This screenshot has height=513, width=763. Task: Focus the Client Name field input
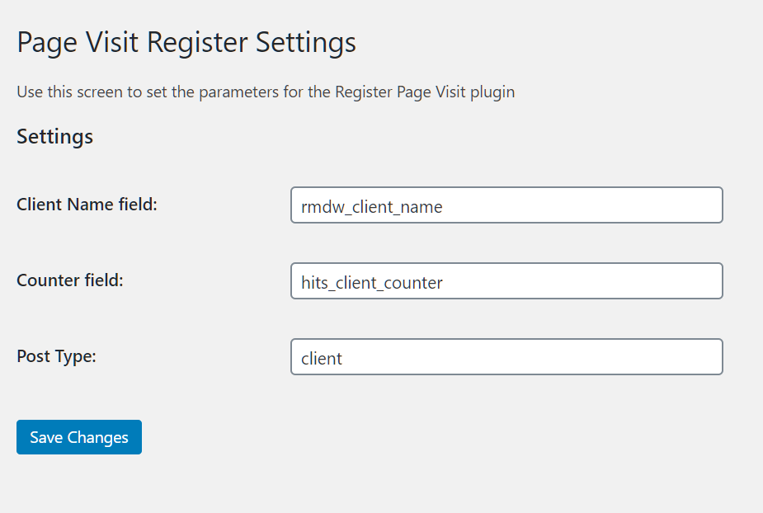tap(506, 205)
